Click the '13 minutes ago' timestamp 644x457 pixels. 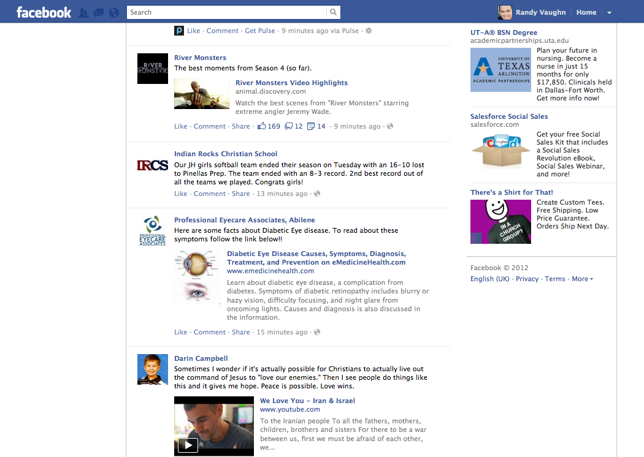[282, 194]
